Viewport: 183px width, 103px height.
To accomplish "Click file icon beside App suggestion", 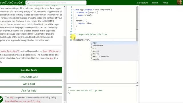I will 91,43.
